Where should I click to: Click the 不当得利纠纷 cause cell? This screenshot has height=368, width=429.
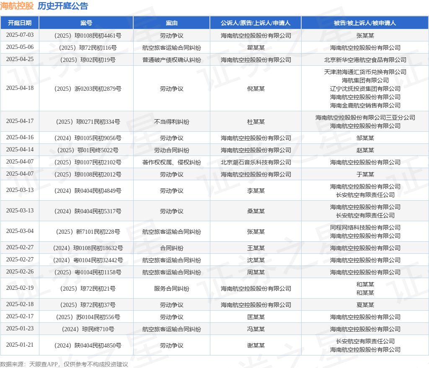coord(171,122)
